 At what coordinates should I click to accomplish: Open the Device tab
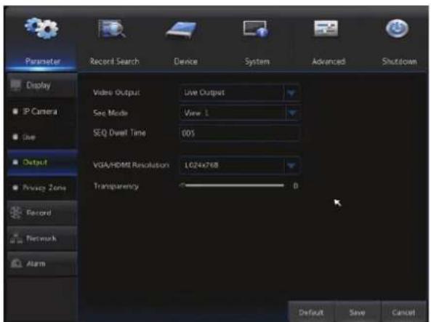[x=185, y=61]
